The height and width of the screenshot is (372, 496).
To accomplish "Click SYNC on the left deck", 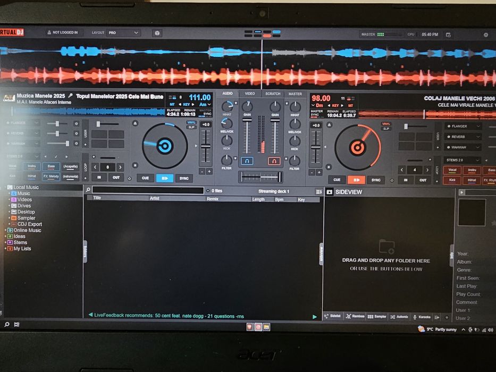I will point(184,179).
